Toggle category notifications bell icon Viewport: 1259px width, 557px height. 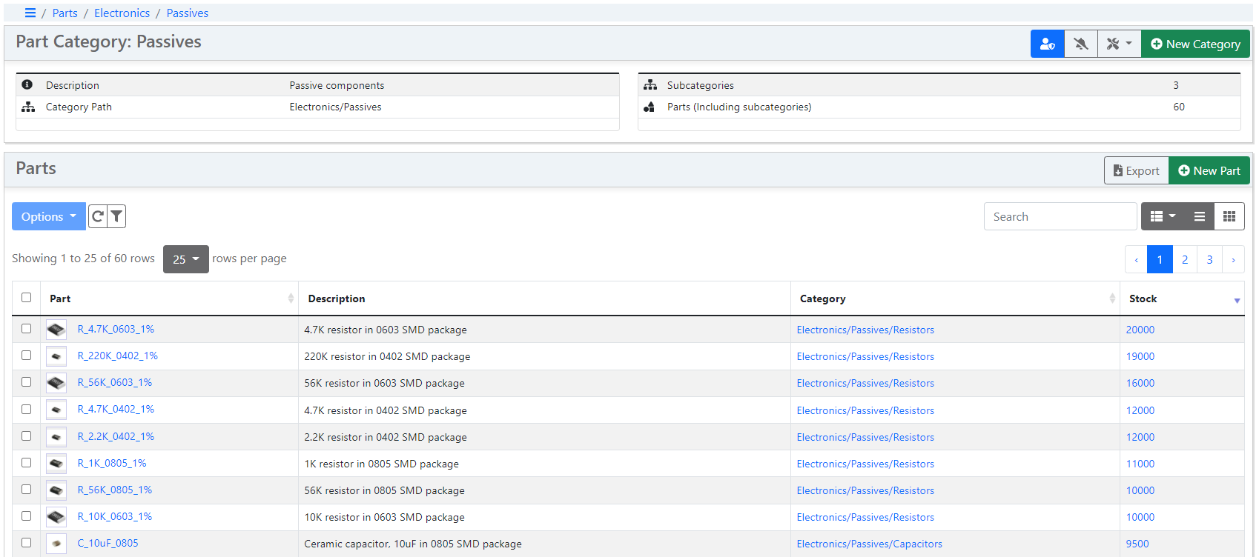coord(1081,44)
